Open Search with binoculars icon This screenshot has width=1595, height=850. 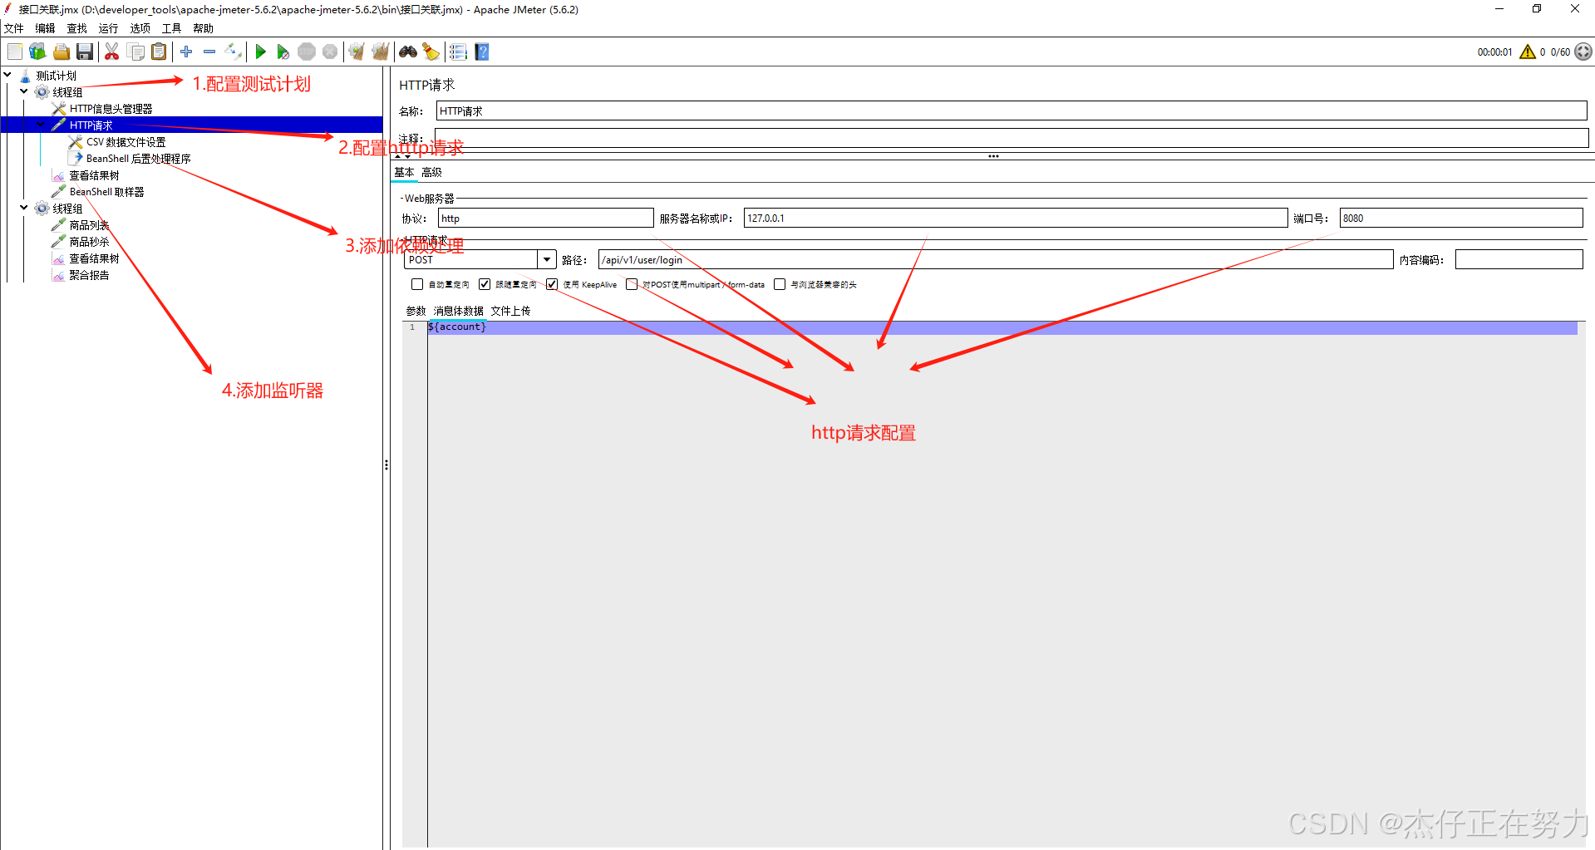[x=408, y=52]
